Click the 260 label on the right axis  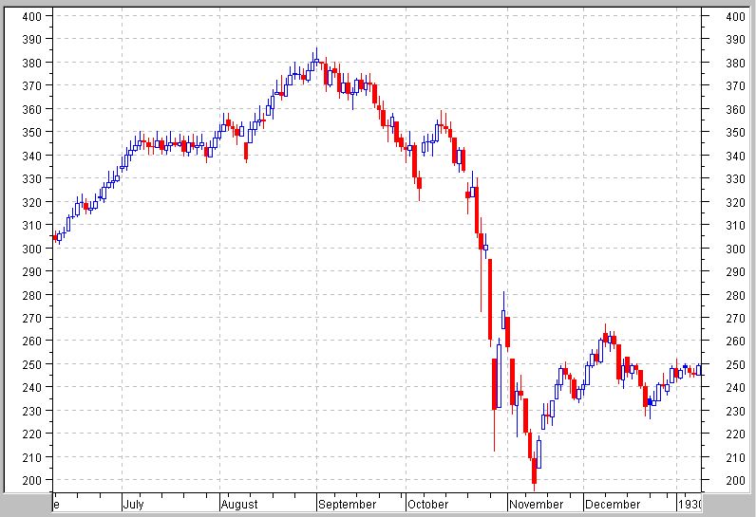pos(735,341)
